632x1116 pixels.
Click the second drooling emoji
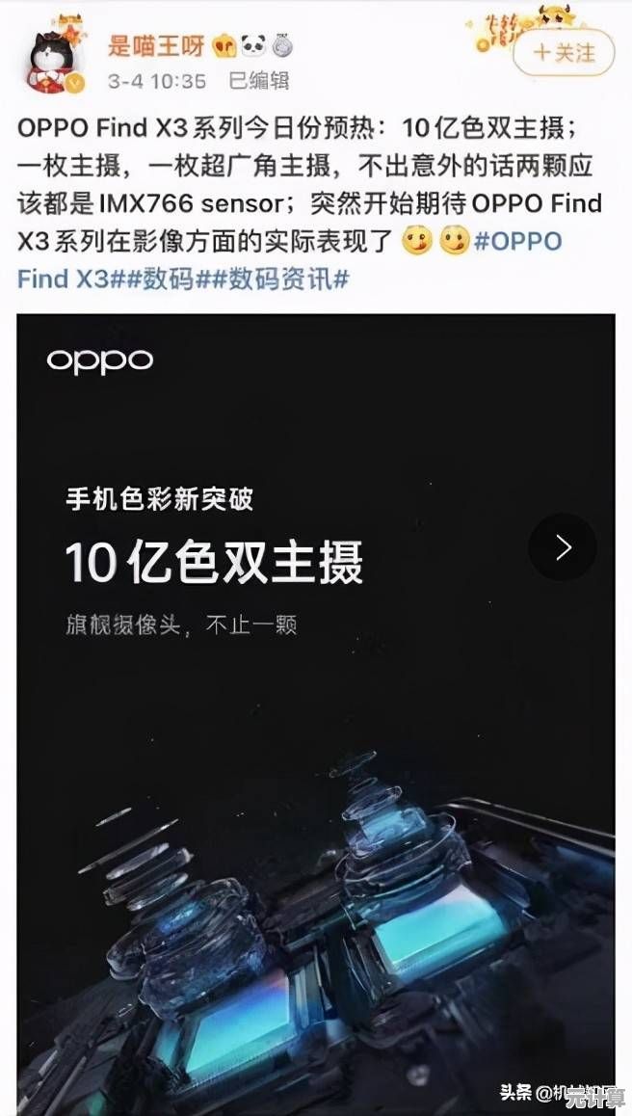tap(454, 241)
